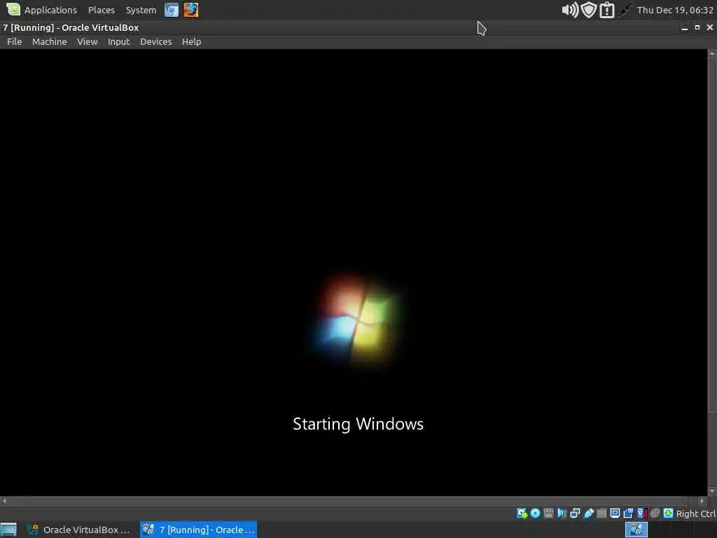Click the mouse integration indicator icon
This screenshot has height=538, width=717.
click(655, 513)
